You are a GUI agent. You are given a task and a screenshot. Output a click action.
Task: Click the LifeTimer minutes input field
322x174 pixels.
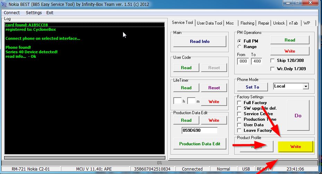point(191,101)
